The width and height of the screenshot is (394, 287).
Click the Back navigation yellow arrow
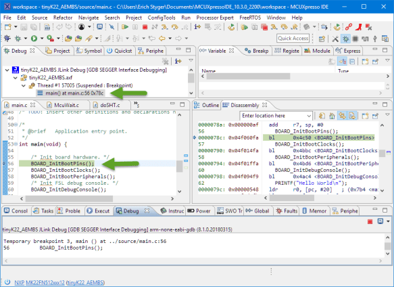pyautogui.click(x=162, y=39)
